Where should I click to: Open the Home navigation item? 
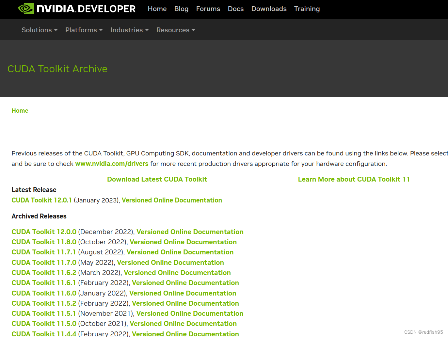click(157, 9)
